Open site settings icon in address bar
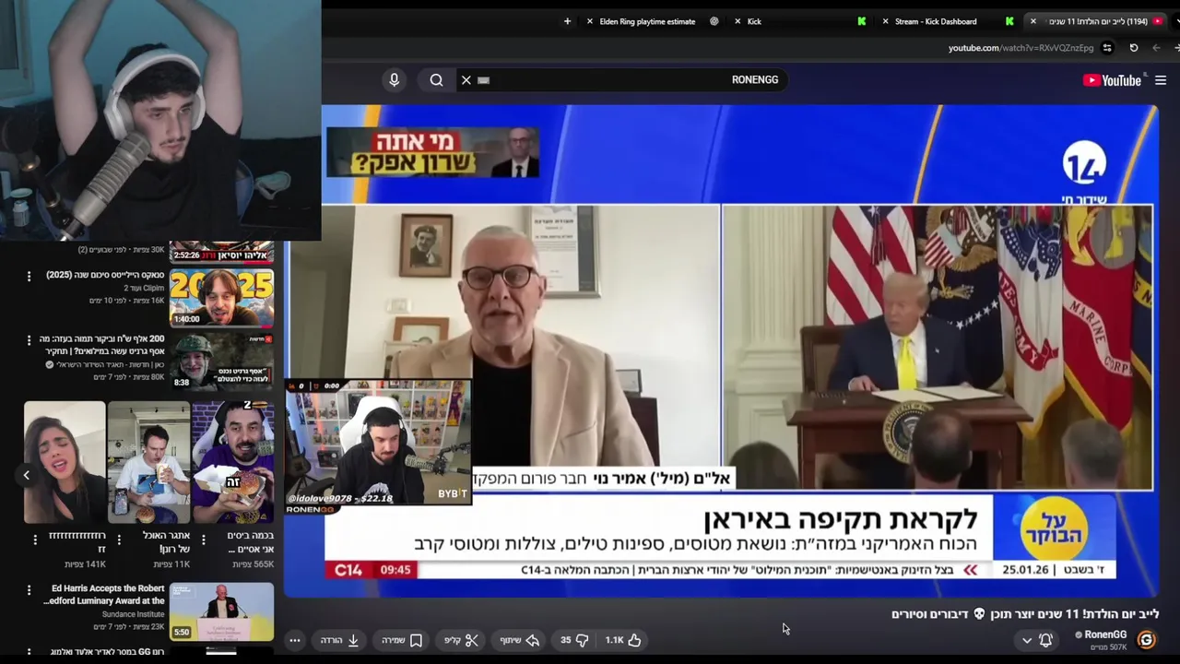The width and height of the screenshot is (1180, 664). click(x=1107, y=48)
